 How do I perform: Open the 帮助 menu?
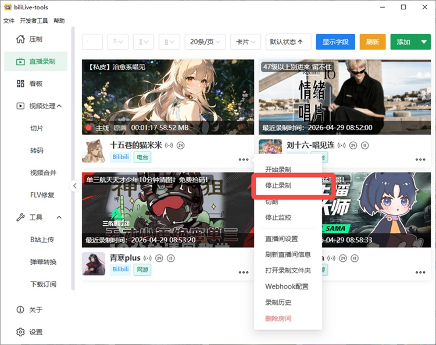pyautogui.click(x=59, y=21)
